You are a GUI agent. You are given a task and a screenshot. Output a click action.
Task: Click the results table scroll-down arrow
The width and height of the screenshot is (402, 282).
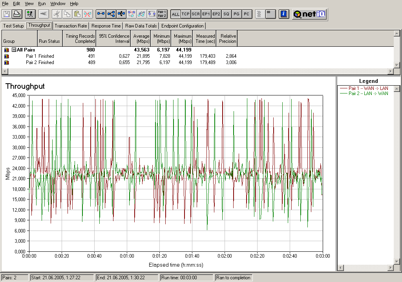point(397,65)
